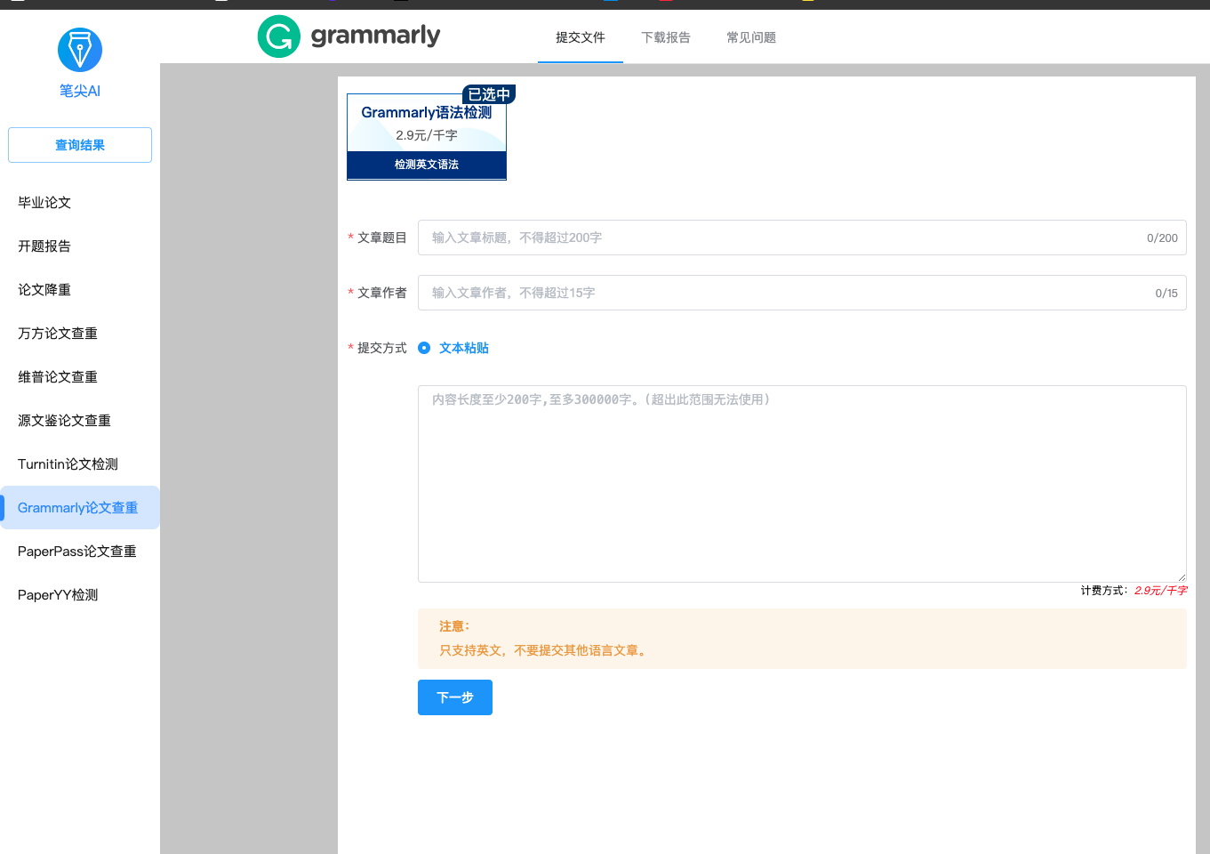1210x854 pixels.
Task: Switch to the 下载报告 tab
Action: 666,37
